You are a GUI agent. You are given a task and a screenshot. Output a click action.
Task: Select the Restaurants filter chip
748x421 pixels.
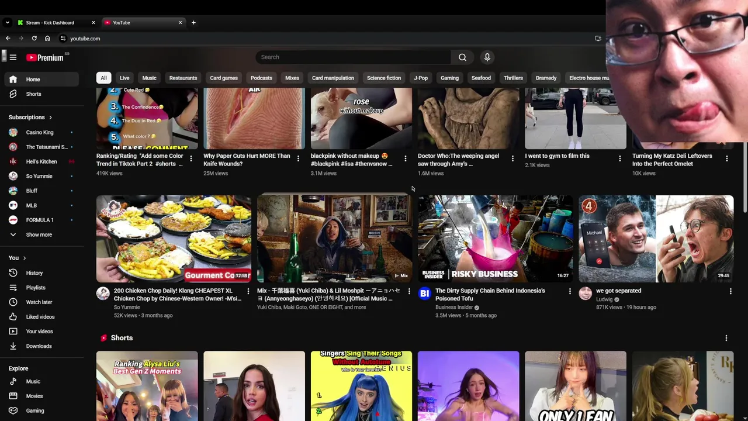pyautogui.click(x=183, y=78)
